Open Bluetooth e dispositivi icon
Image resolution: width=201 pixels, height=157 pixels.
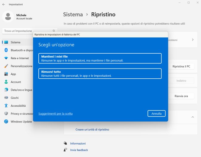(x=6, y=50)
